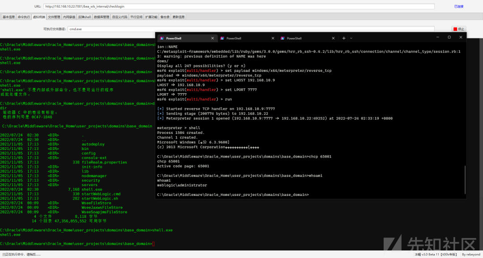Click the 'nodemanager' directory entry
This screenshot has width=483, height=258.
click(94, 176)
